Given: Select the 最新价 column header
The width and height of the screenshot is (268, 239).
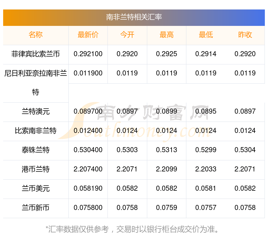Looking at the screenshot, I should [x=88, y=35].
